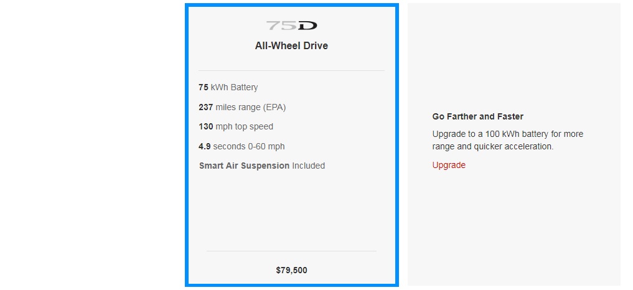This screenshot has width=633, height=290.
Task: Click the word Included after suspension
Action: click(x=308, y=166)
